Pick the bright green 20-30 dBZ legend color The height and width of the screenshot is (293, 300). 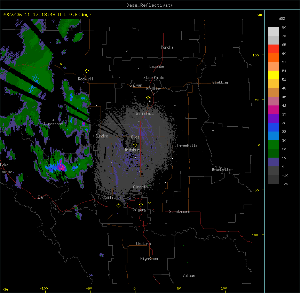click(x=274, y=145)
